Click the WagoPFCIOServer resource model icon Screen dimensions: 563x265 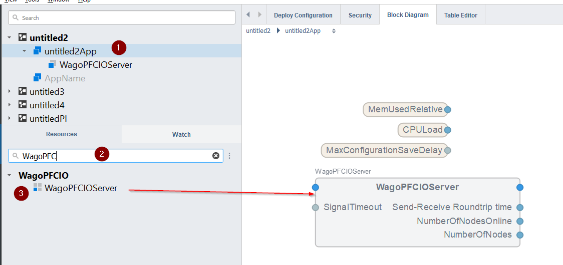(x=38, y=187)
